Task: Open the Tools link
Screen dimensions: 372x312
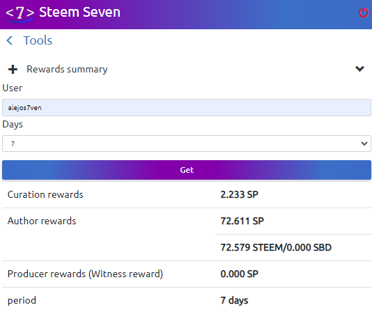Action: coord(38,40)
